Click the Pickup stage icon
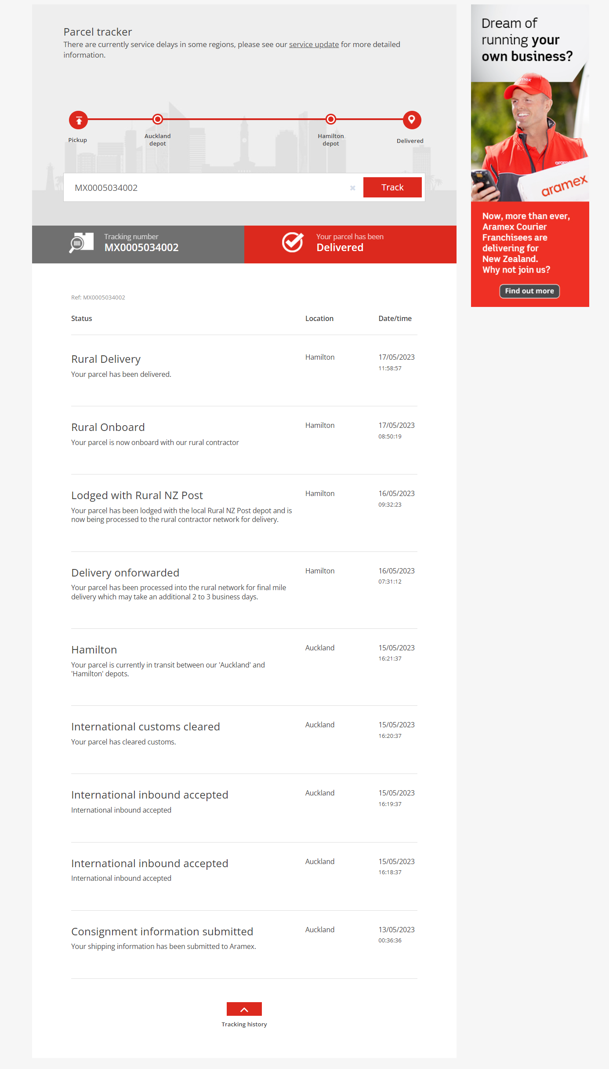The width and height of the screenshot is (609, 1069). coord(79,120)
